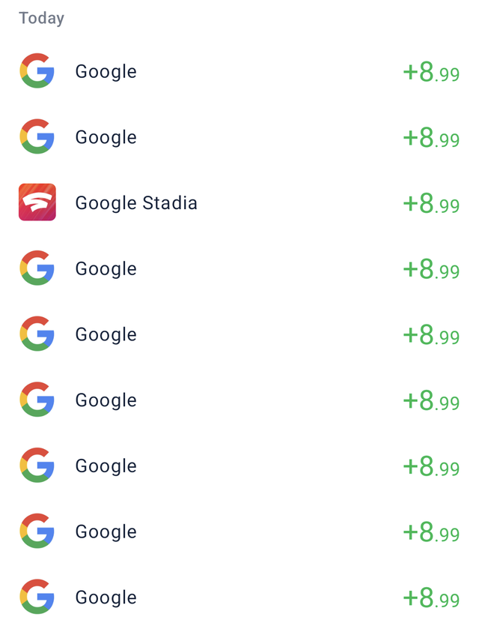Screen dimensions: 479x629
Task: Tap the Google logo in the eighth transaction
Action: [x=37, y=532]
